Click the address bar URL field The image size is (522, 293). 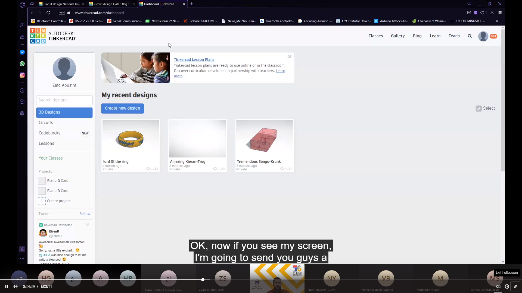pyautogui.click(x=99, y=13)
